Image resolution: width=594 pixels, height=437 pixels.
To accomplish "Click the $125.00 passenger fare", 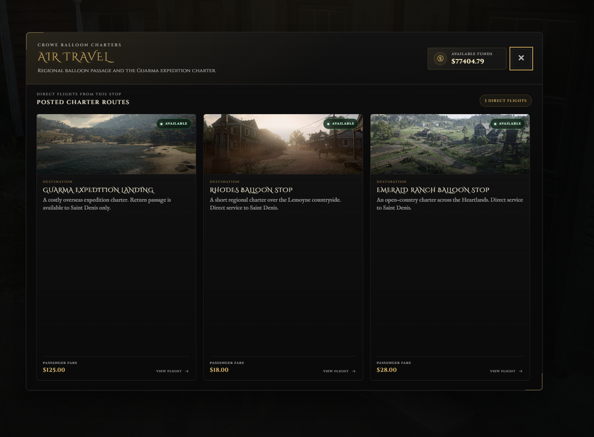I will [54, 370].
